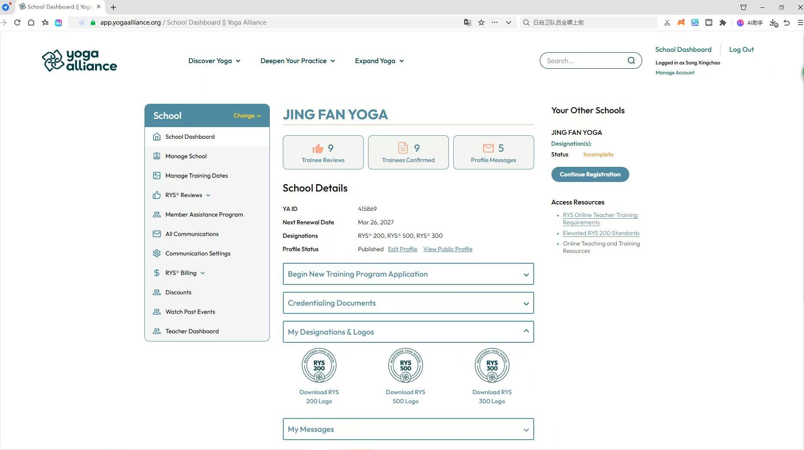Download the RYS 300 logo badge

[492, 366]
